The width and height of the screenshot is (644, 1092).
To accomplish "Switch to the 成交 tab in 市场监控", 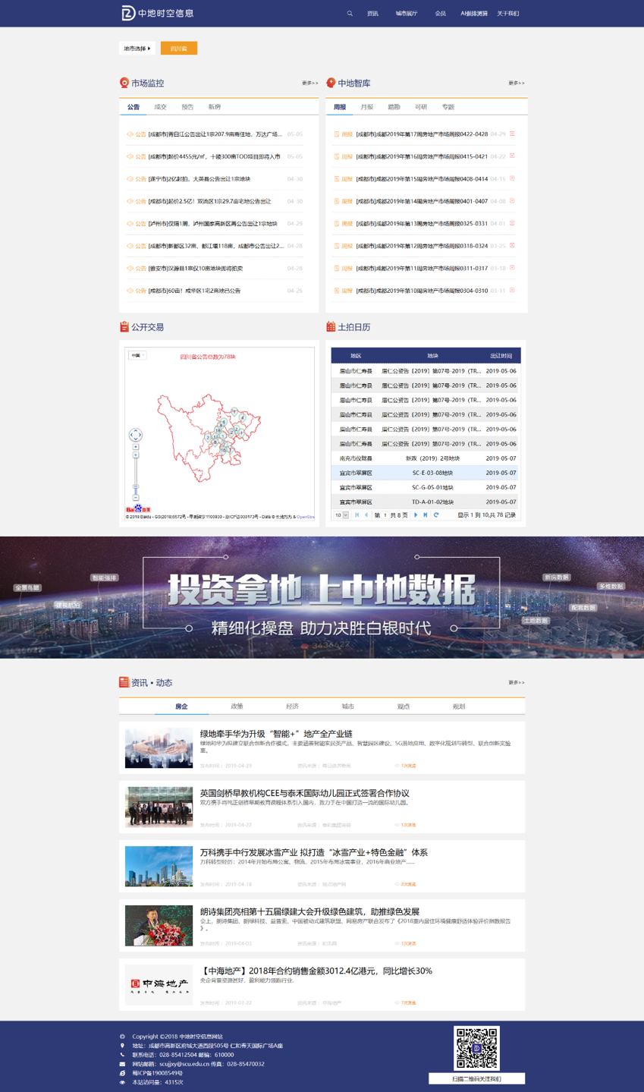I will pyautogui.click(x=160, y=107).
